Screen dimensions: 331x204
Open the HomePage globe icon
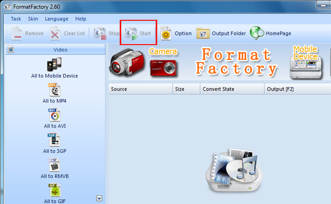(x=257, y=33)
